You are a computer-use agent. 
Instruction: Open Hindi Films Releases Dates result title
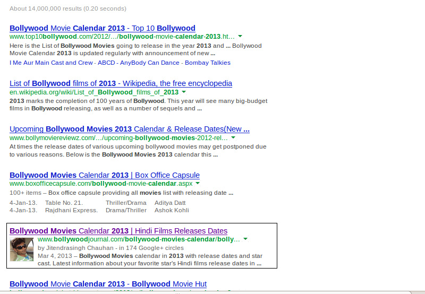point(118,231)
